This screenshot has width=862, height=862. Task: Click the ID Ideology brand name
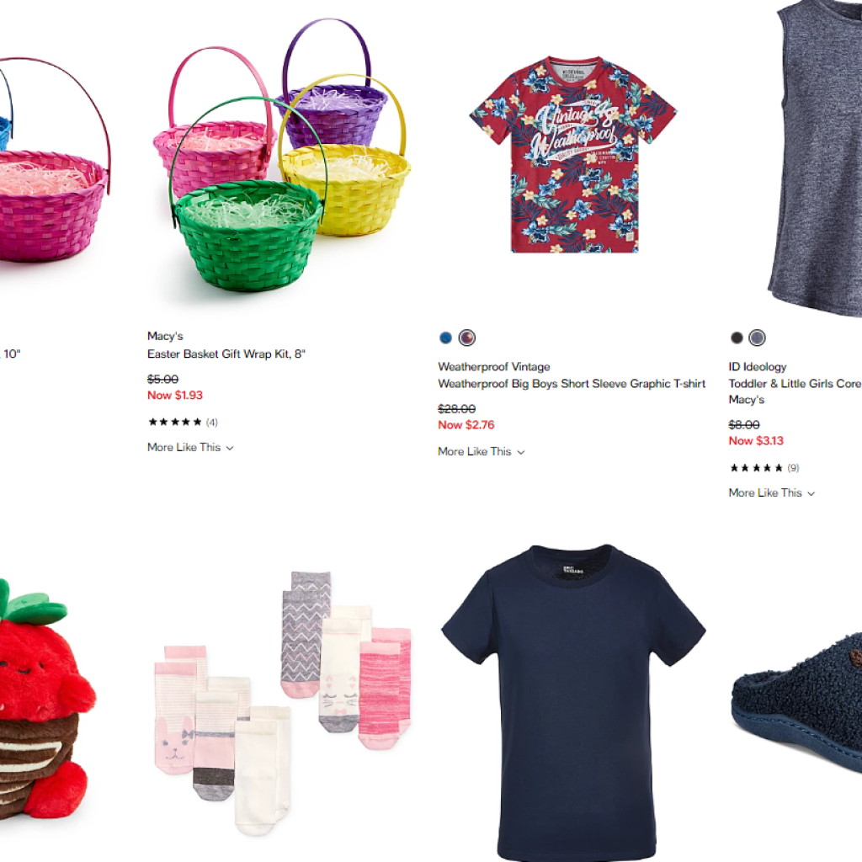(757, 367)
